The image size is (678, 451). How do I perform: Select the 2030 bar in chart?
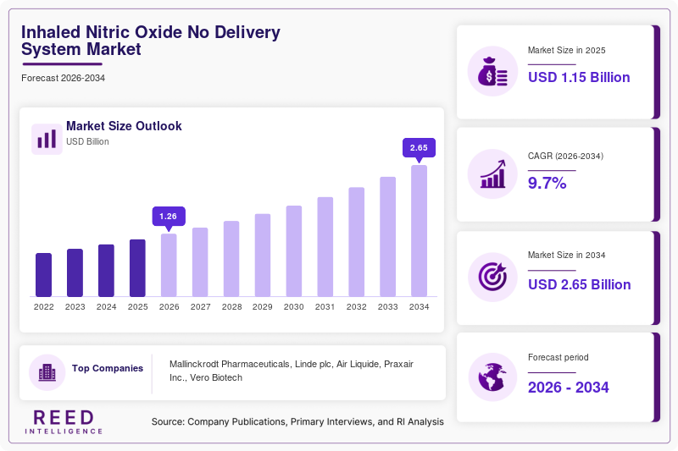click(x=294, y=251)
